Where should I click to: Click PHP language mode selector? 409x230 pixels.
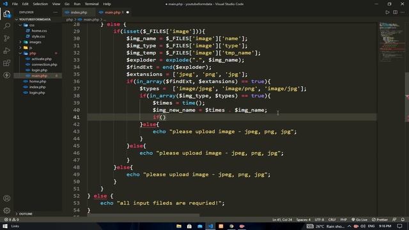coord(344,220)
